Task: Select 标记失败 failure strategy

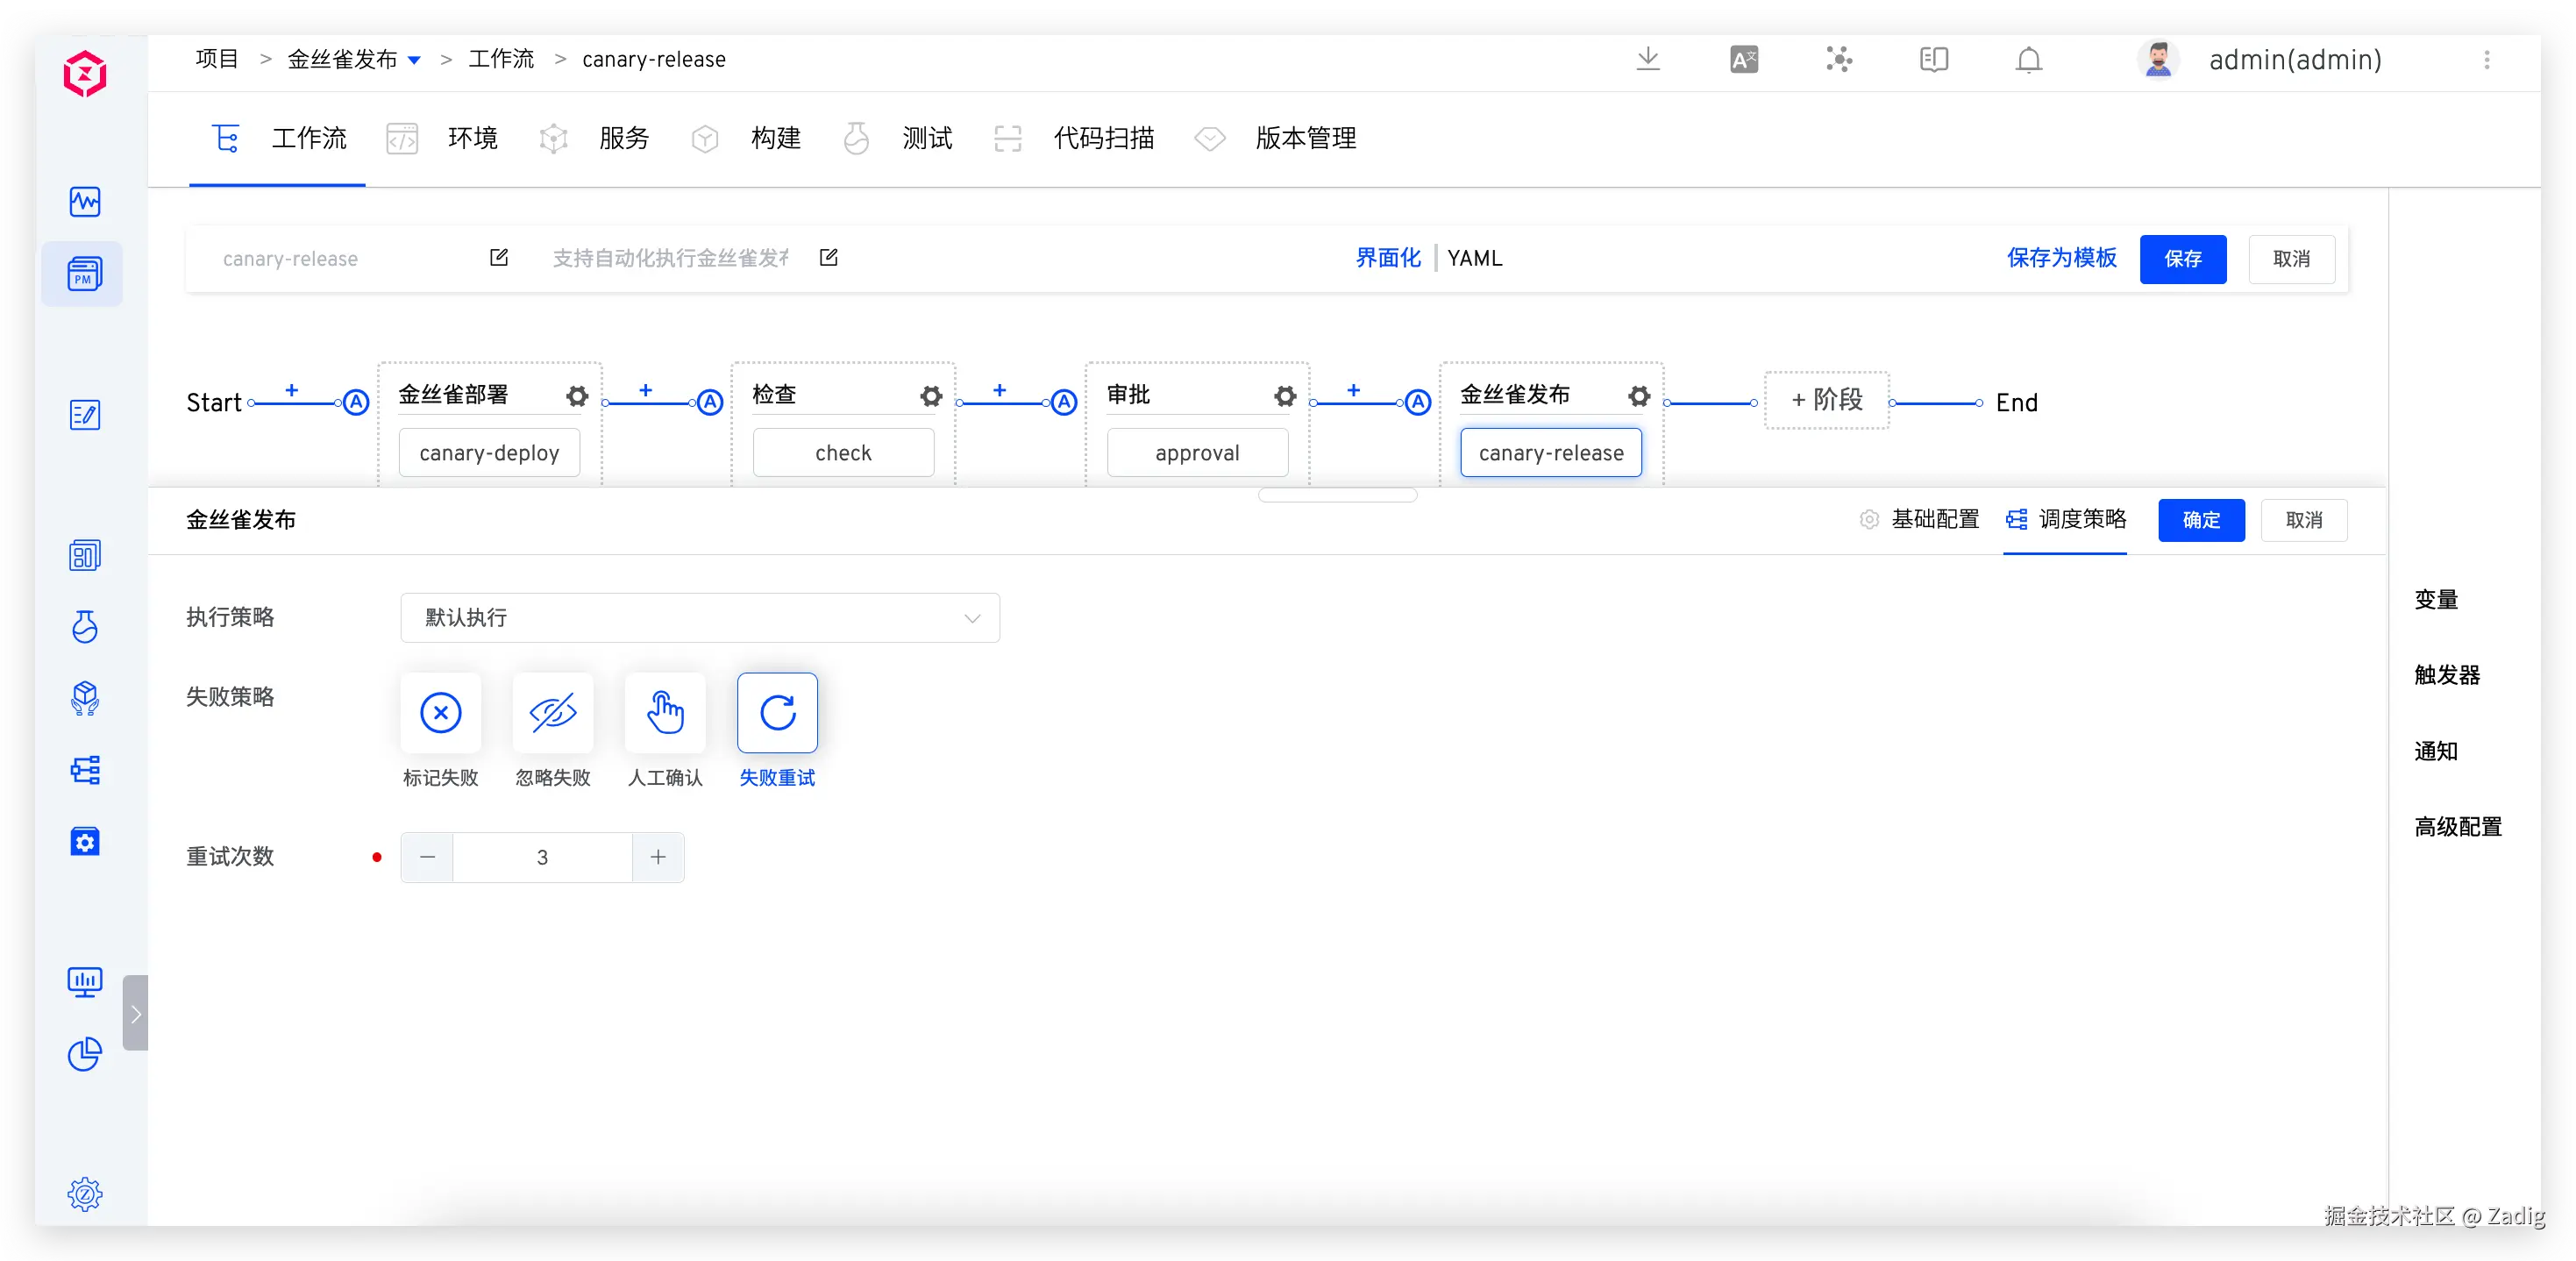Action: [x=441, y=713]
